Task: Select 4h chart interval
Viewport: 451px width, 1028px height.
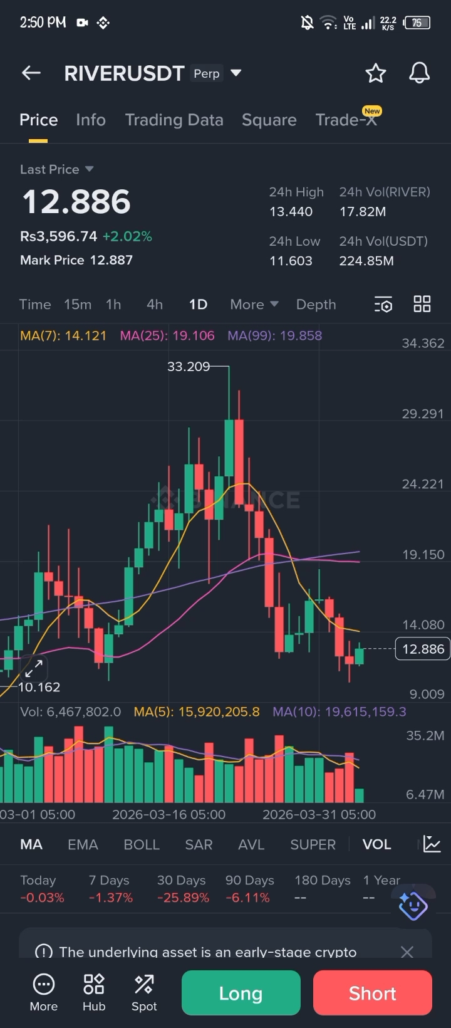Action: (155, 305)
